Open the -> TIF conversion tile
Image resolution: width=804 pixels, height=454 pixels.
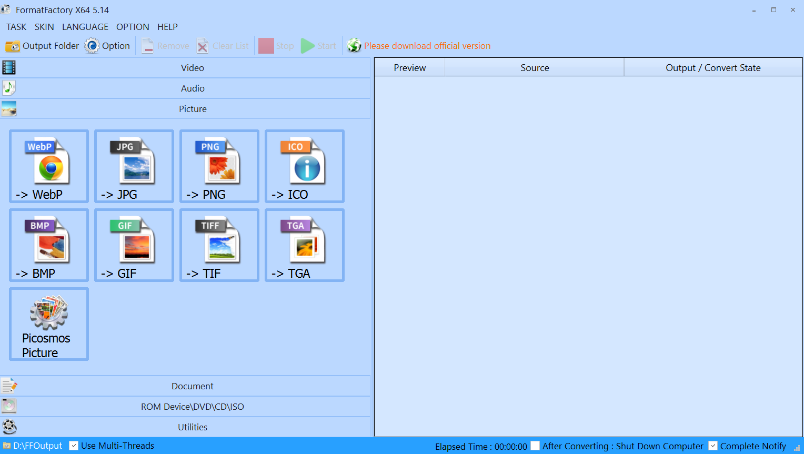[x=219, y=245]
